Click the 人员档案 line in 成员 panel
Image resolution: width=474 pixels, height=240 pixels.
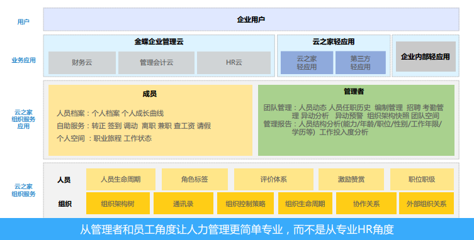pos(110,114)
